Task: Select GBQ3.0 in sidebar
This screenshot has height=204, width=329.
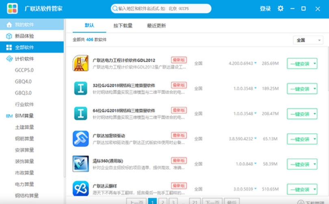Action: click(x=23, y=93)
